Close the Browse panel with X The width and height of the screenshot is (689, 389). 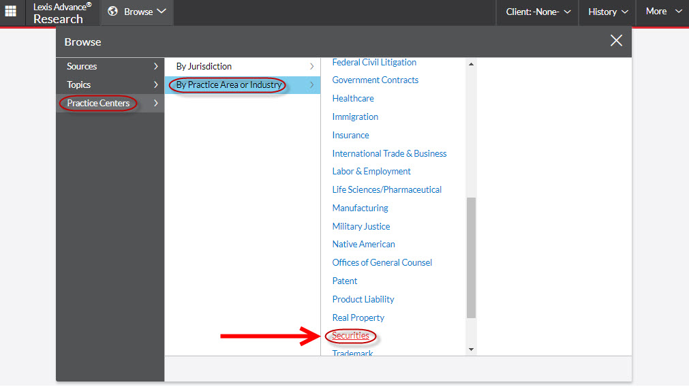pos(616,41)
